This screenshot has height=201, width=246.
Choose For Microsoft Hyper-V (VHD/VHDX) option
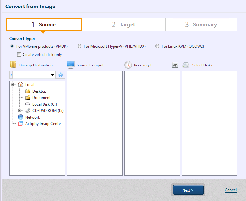(79, 46)
